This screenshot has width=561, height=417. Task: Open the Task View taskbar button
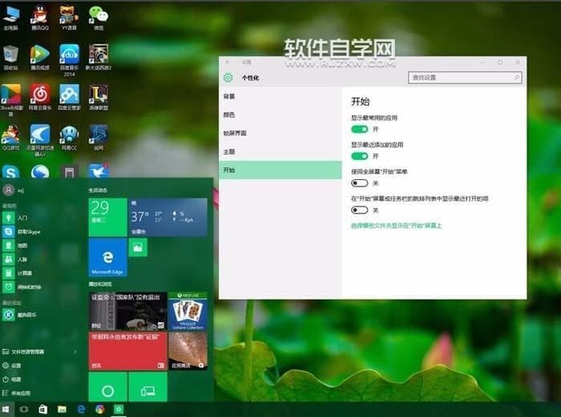[x=23, y=409]
